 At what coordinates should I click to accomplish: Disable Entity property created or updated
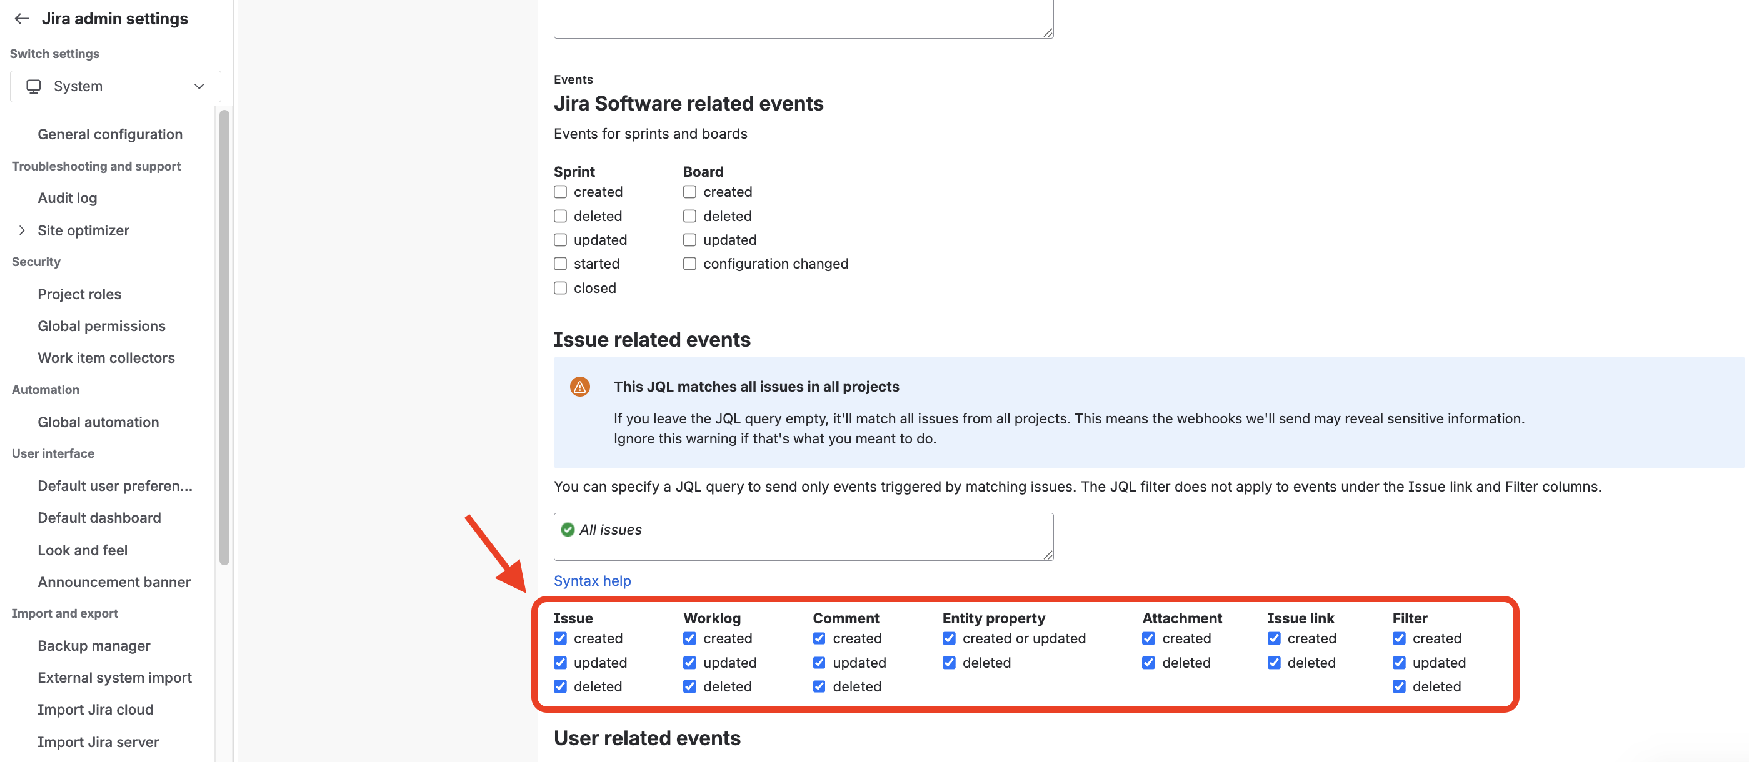click(948, 638)
